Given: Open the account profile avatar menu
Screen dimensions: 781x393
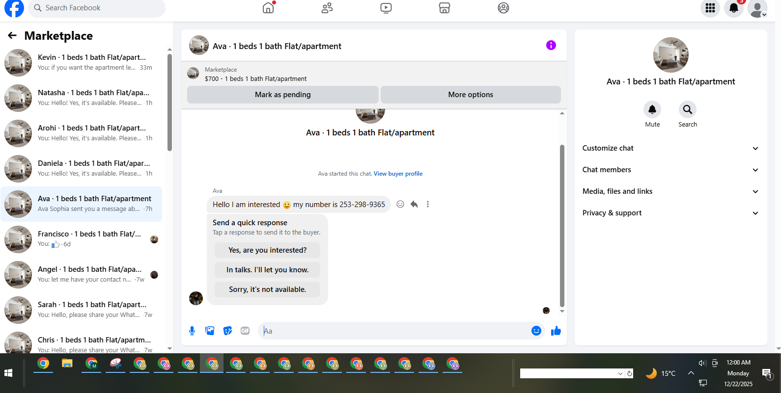Looking at the screenshot, I should pos(757,8).
